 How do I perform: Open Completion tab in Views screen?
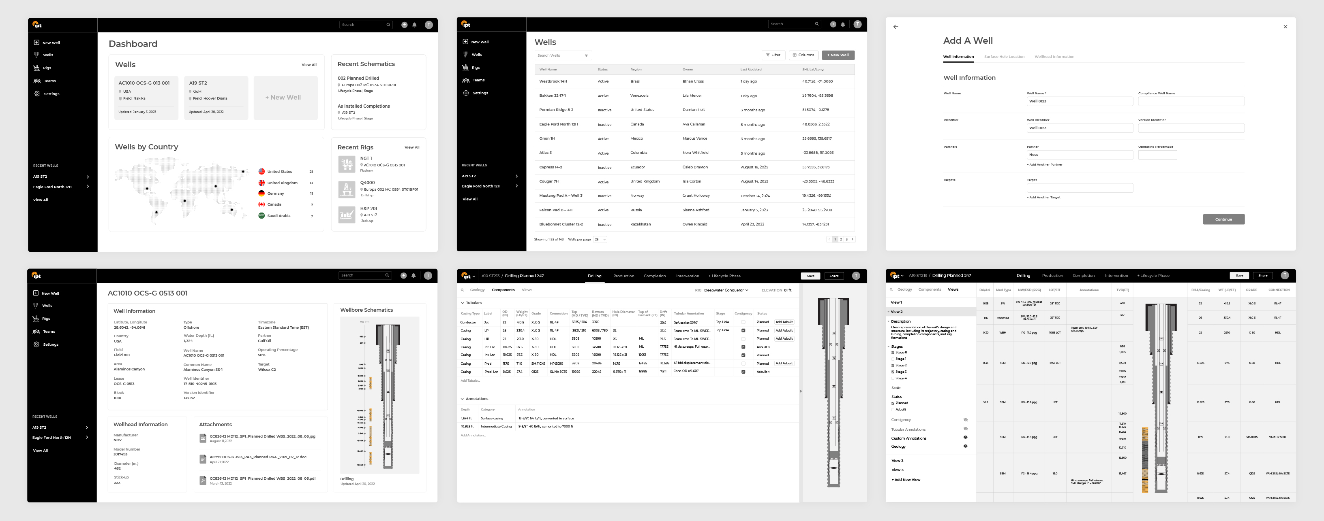click(1084, 276)
